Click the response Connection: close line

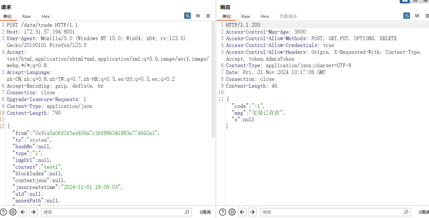(250, 79)
